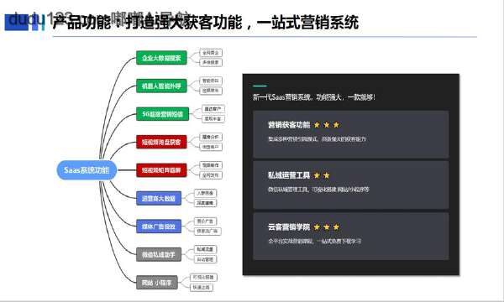
Task: Click the third star beside 营销获客功能
Action: (336, 125)
